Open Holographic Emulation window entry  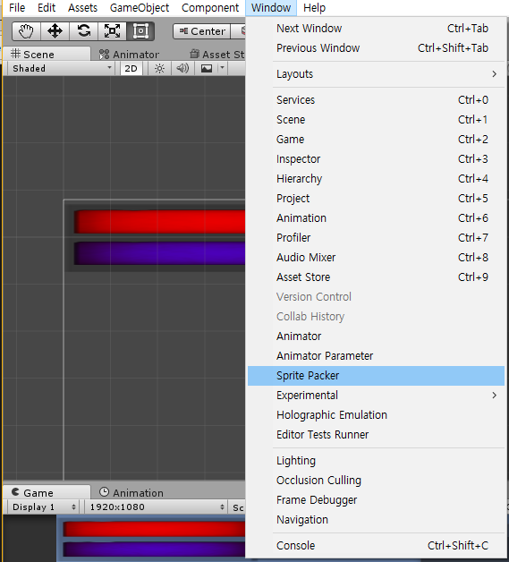tap(376, 415)
